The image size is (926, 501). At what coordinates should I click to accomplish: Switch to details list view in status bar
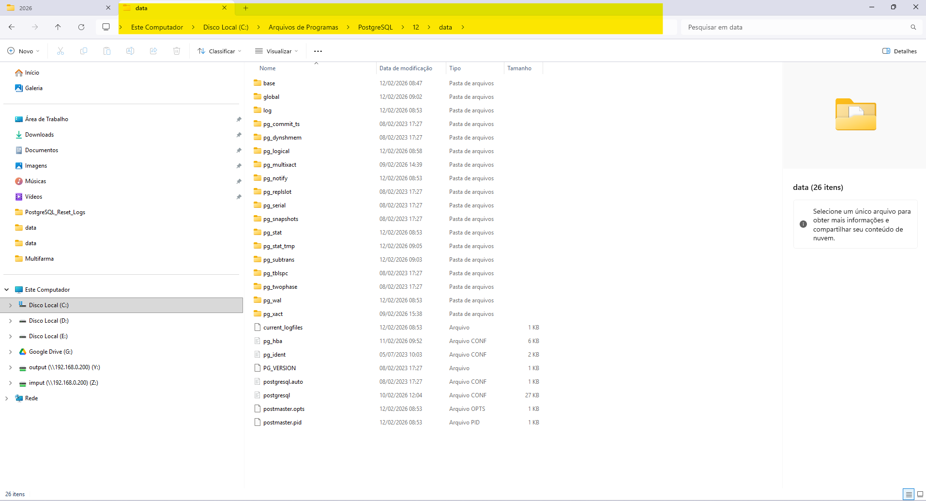click(x=909, y=494)
